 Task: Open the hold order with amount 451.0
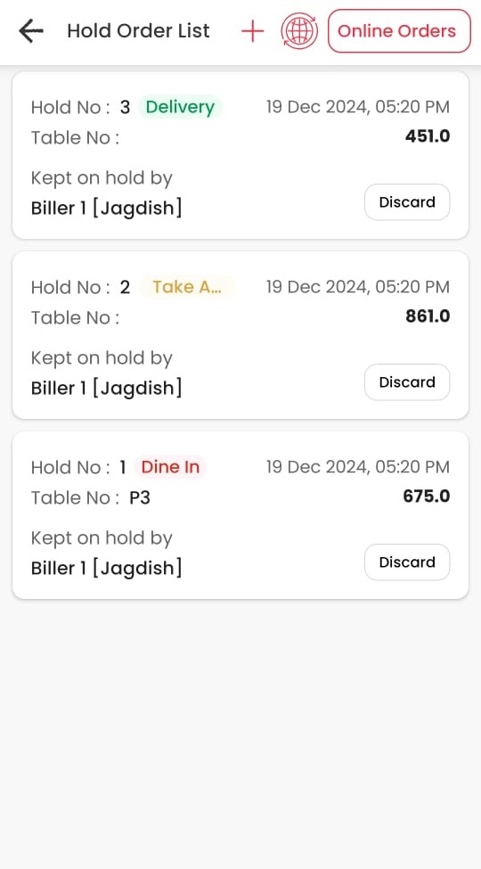point(240,156)
